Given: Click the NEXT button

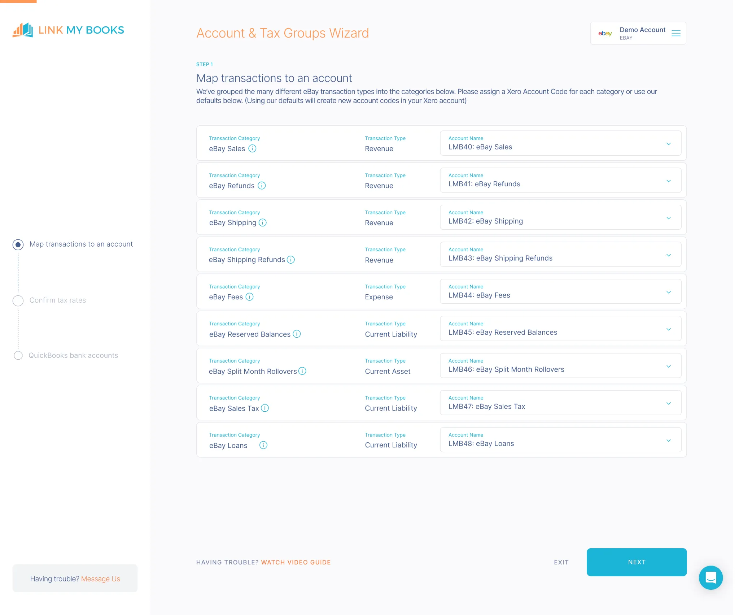Looking at the screenshot, I should (x=637, y=562).
